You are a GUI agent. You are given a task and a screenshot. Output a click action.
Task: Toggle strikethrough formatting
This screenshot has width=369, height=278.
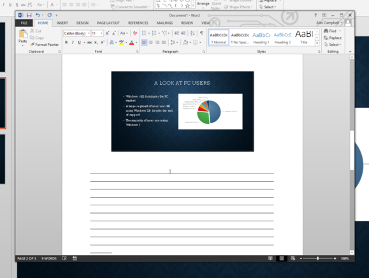pyautogui.click(x=89, y=42)
